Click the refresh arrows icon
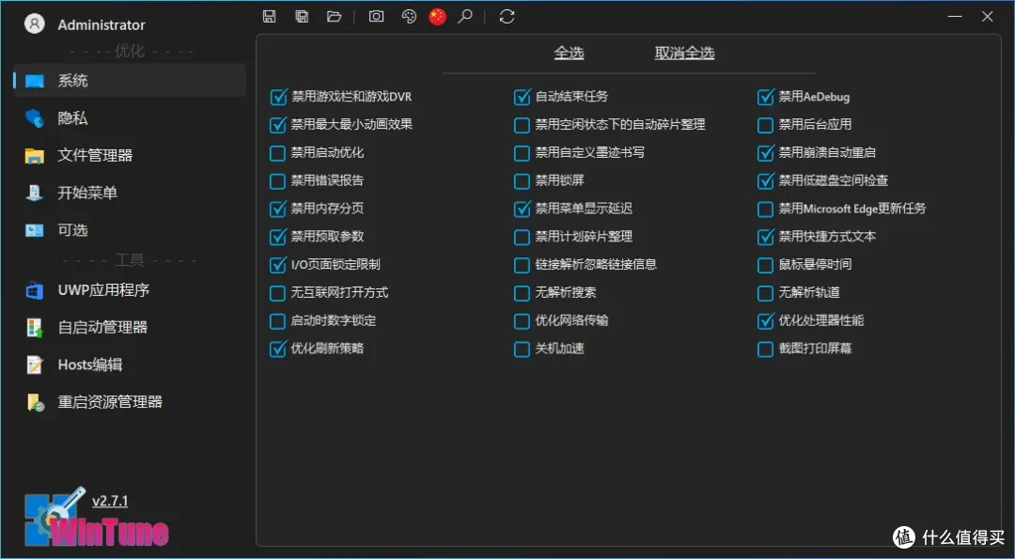This screenshot has height=559, width=1015. pos(507,17)
